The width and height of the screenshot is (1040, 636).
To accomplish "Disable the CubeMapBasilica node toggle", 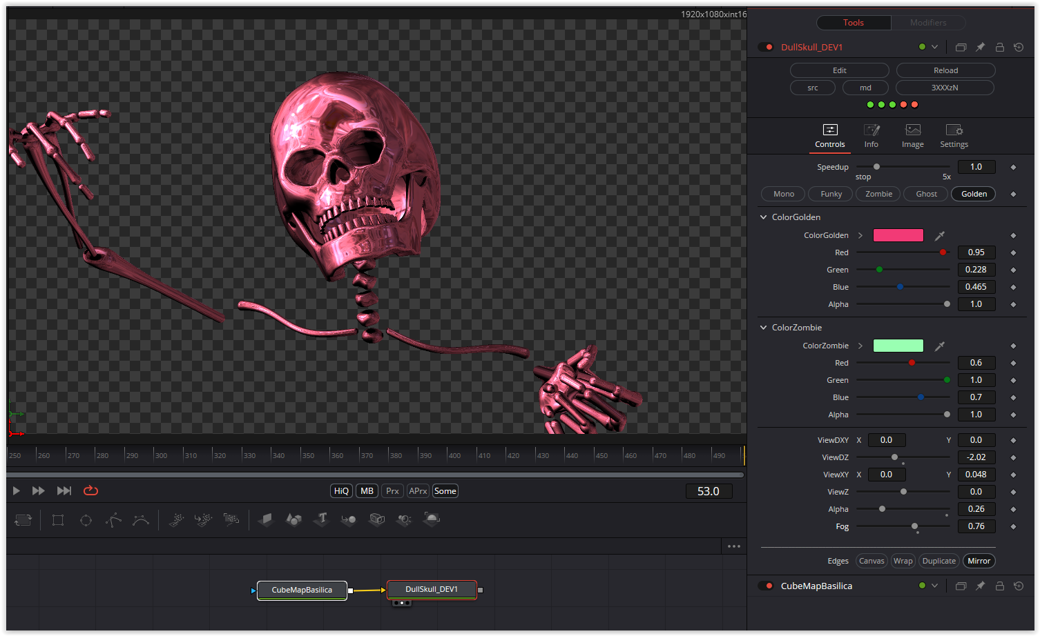I will click(766, 586).
